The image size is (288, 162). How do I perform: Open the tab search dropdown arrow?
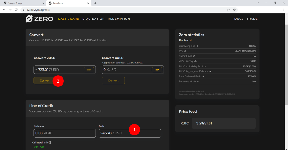point(258,3)
